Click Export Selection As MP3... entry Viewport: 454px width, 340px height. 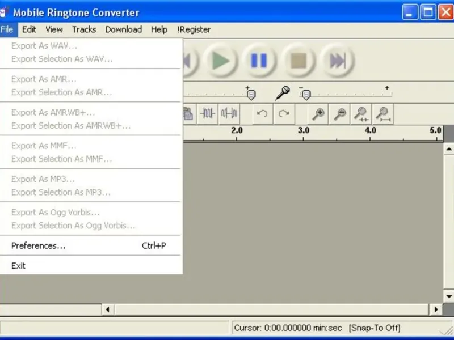[91, 192]
